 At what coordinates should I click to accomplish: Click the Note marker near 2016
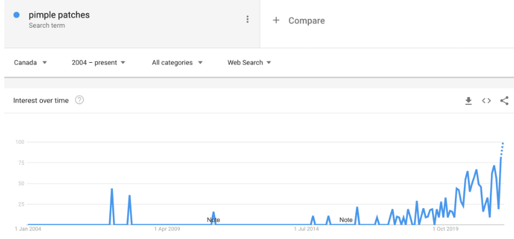point(346,220)
